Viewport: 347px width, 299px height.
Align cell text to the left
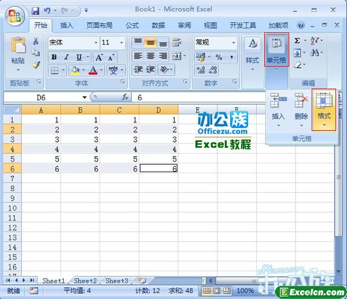click(138, 56)
